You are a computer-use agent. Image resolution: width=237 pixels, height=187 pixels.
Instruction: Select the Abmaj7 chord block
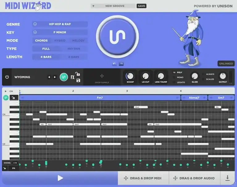pyautogui.click(x=194, y=98)
